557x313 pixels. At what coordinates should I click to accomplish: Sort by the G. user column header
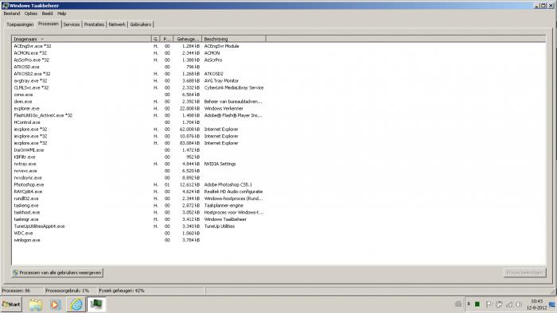click(x=156, y=39)
